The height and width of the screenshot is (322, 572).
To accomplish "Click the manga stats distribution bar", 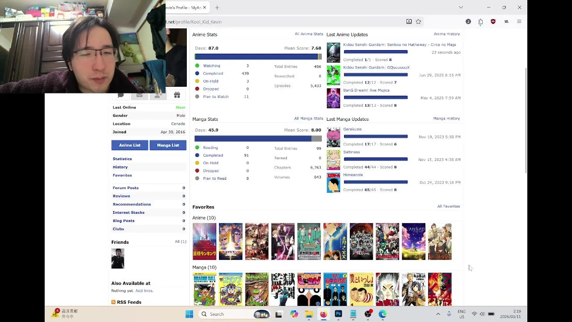I will tap(258, 139).
